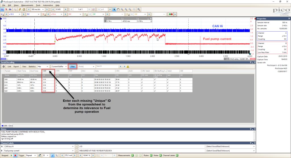Open Channel A DC coupling dropdown

point(38,14)
